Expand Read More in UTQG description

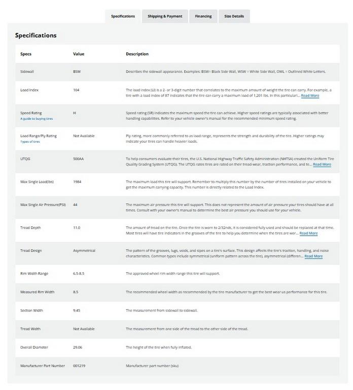coord(322,165)
